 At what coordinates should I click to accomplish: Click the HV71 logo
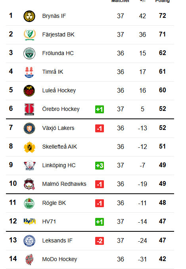click(x=29, y=221)
